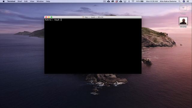
Task: Open the Shell menu
Action: (19, 1)
